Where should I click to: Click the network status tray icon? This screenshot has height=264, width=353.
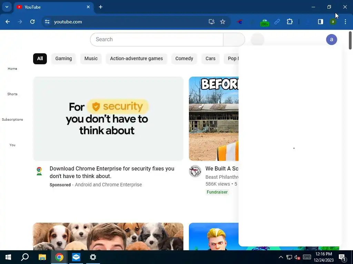point(289,257)
